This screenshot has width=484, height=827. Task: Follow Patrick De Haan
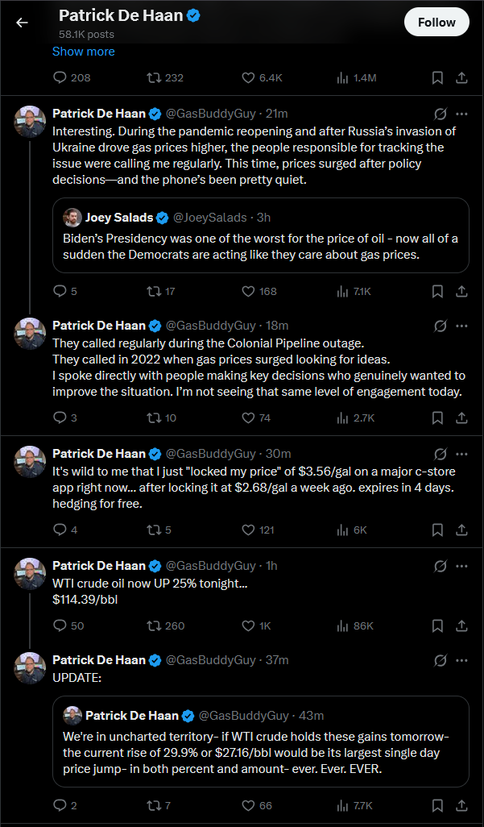coord(436,23)
